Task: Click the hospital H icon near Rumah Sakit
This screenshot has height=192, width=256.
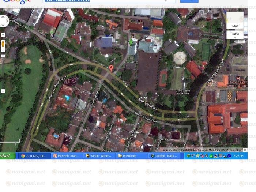Action: [238, 78]
